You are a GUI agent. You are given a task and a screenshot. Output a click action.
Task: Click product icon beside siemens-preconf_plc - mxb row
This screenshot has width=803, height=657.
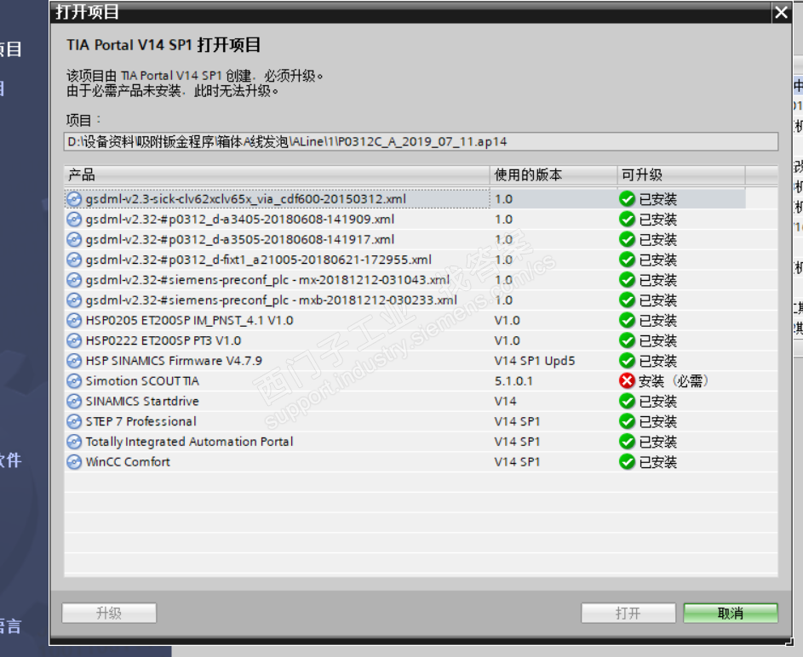[x=74, y=300]
